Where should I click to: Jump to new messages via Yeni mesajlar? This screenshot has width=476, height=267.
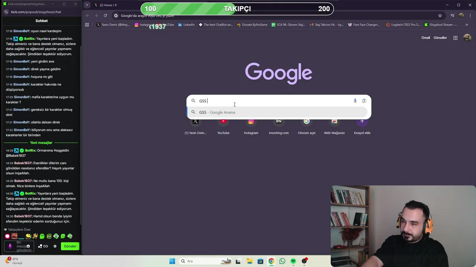click(x=41, y=143)
